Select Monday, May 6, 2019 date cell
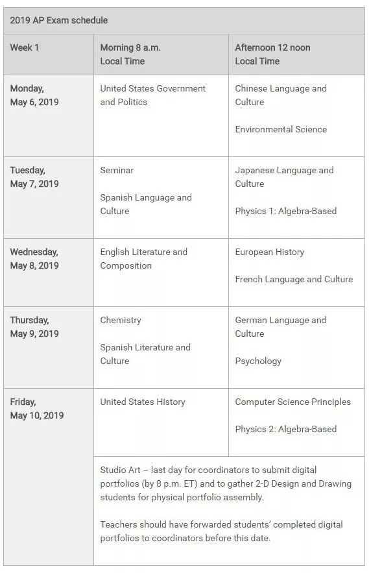 point(49,116)
